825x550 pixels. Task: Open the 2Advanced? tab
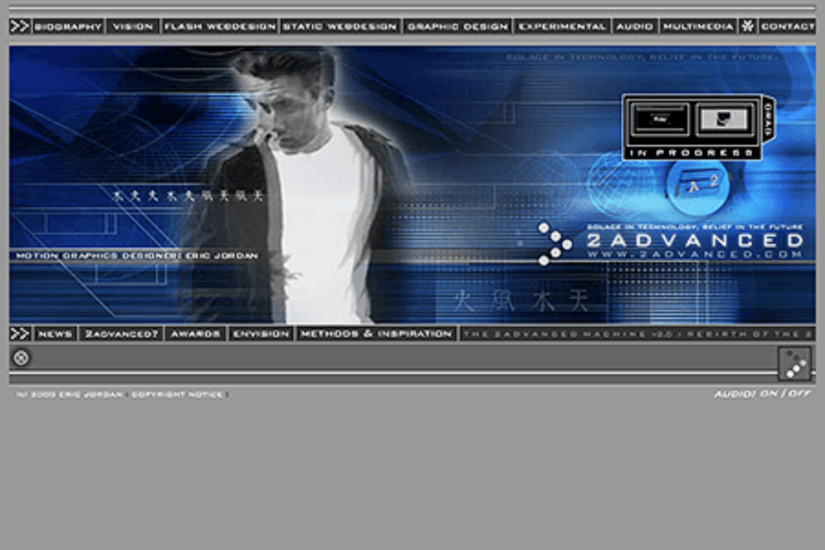(121, 334)
